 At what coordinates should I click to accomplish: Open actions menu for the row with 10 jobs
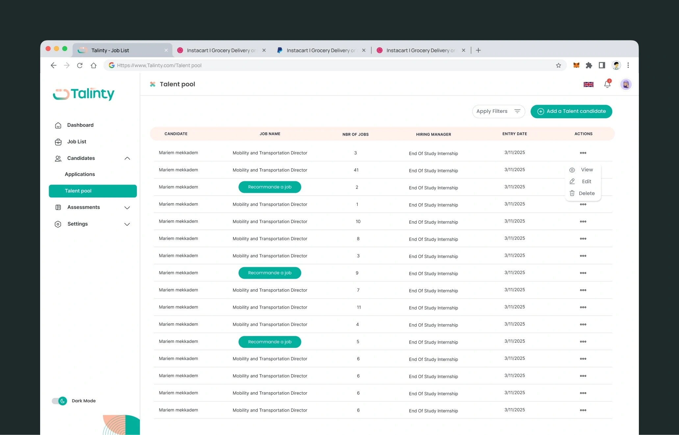[583, 221]
